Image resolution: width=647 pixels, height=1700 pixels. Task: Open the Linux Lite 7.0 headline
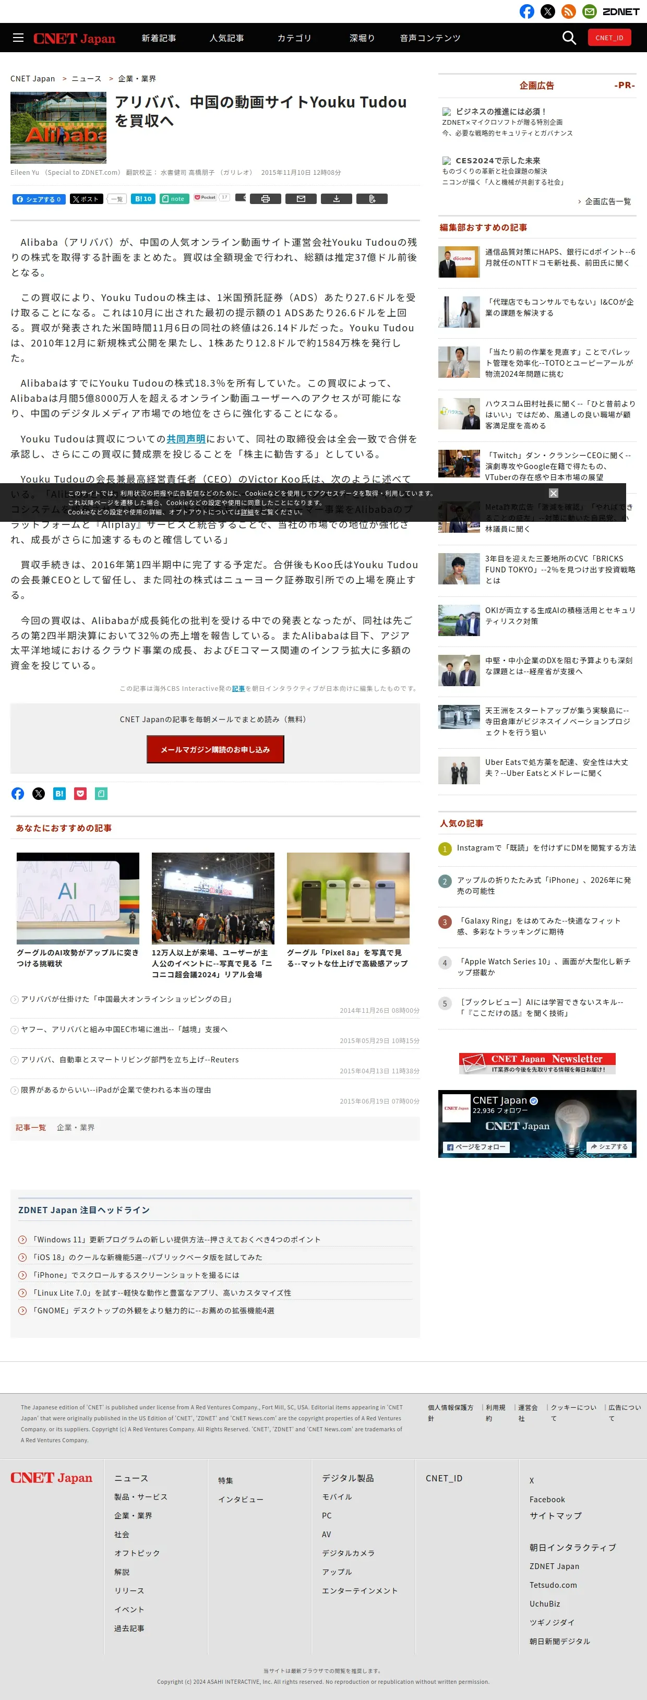(162, 1293)
